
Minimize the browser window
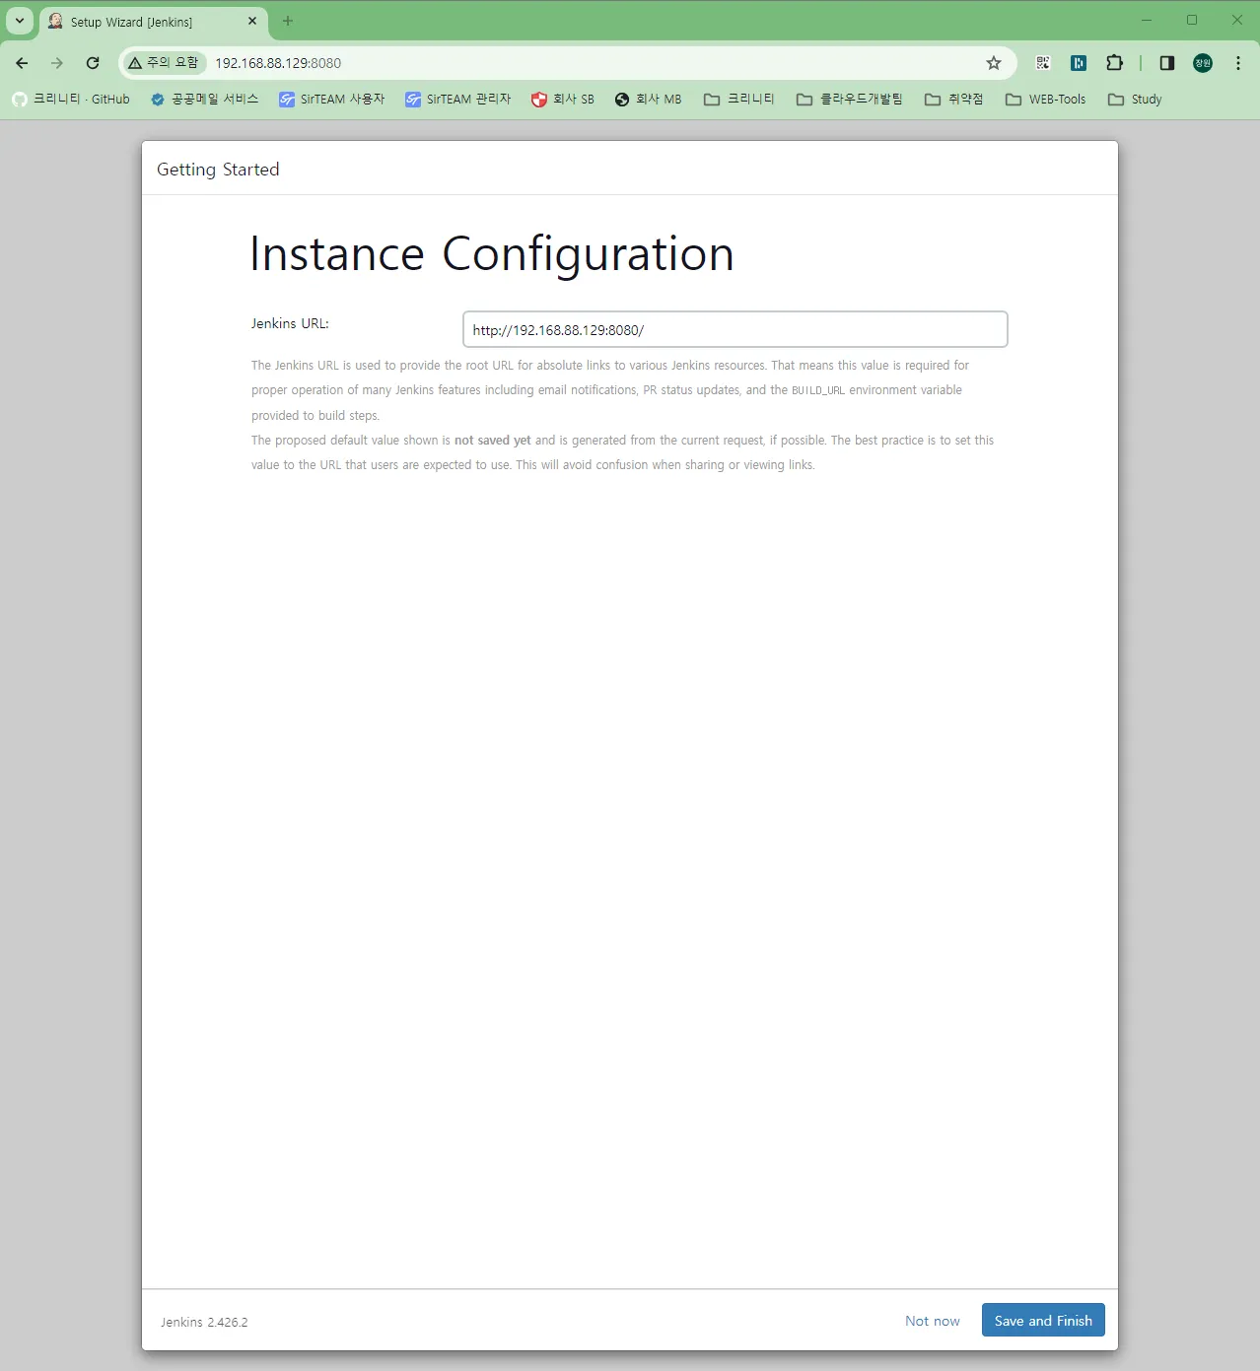[x=1147, y=20]
